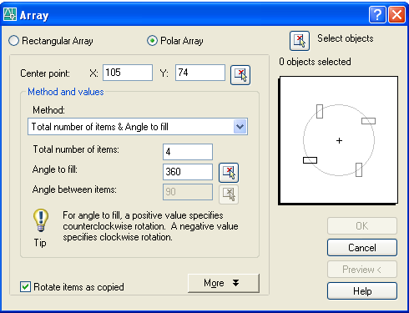Select the Polar Array radio button

152,41
